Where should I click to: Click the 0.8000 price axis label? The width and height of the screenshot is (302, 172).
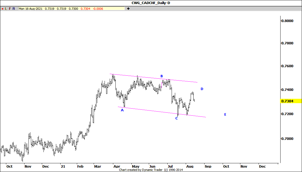pos(287,21)
